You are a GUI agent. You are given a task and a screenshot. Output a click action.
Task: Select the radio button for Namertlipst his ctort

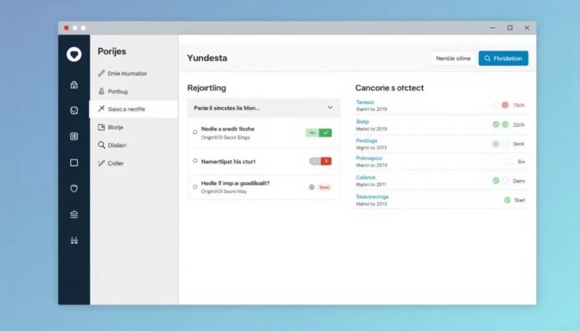[195, 161]
